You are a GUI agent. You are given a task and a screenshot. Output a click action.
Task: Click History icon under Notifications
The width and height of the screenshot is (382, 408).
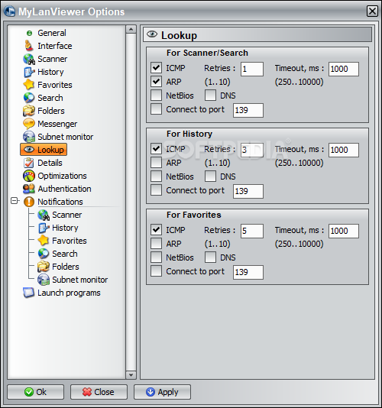[x=44, y=228]
